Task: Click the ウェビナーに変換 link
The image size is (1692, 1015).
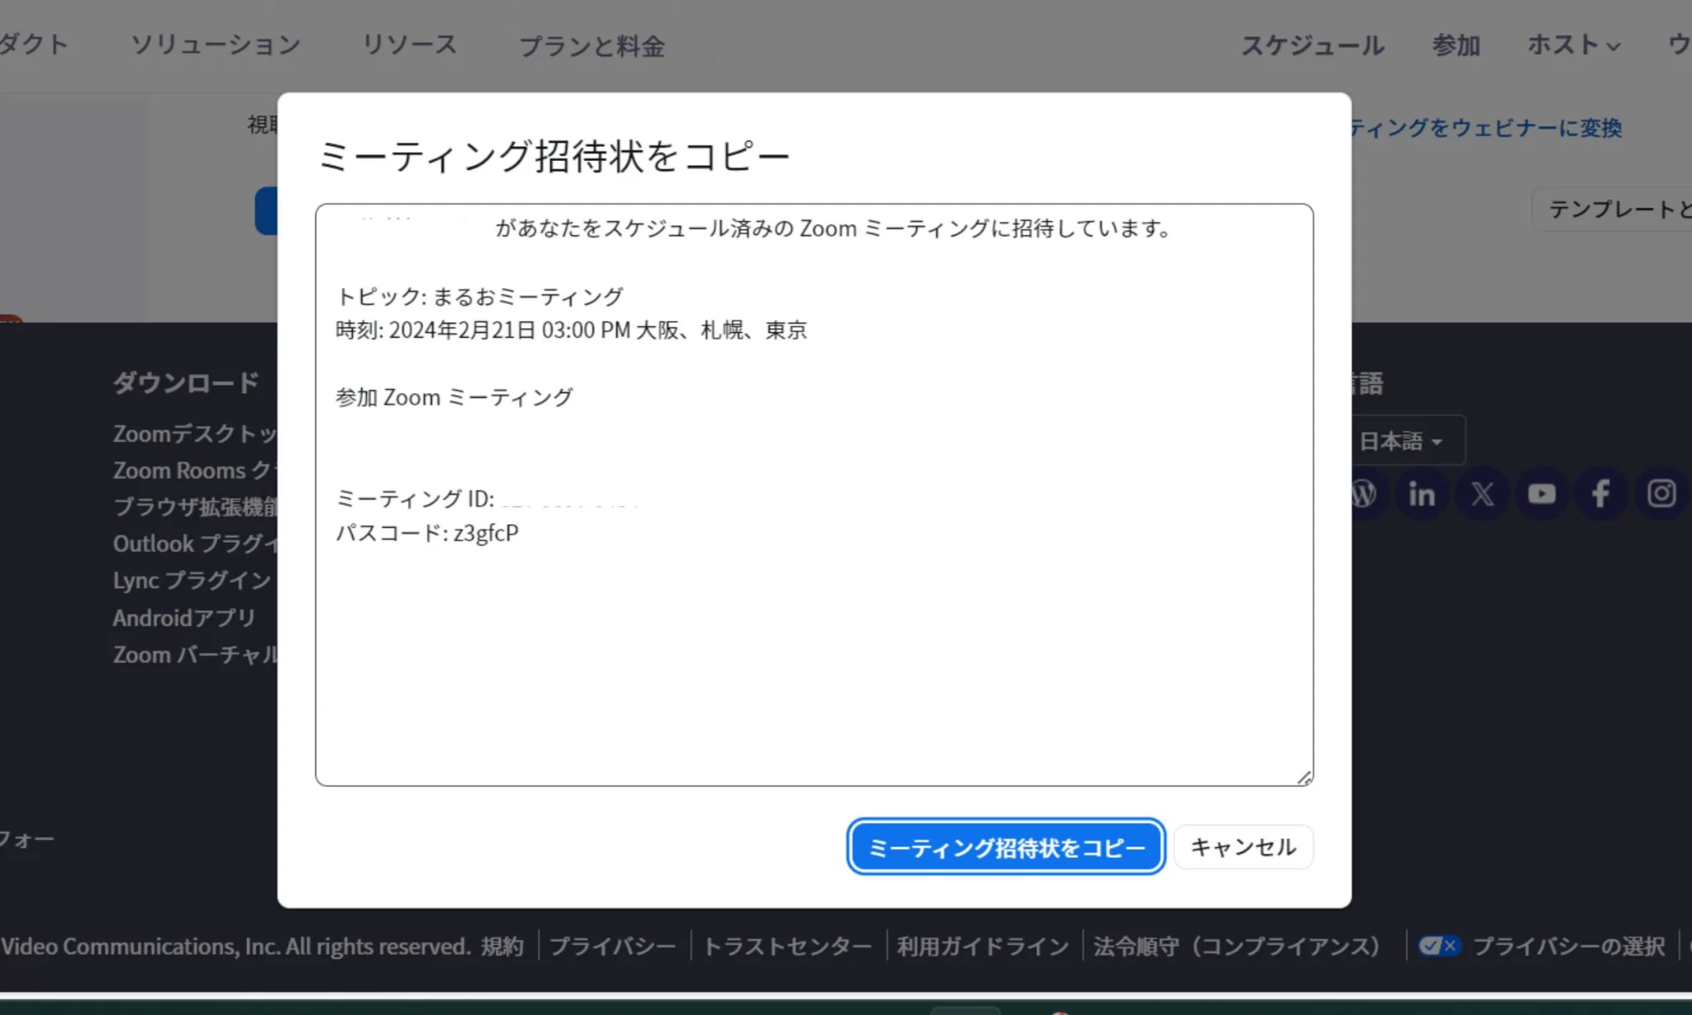Action: tap(1486, 128)
